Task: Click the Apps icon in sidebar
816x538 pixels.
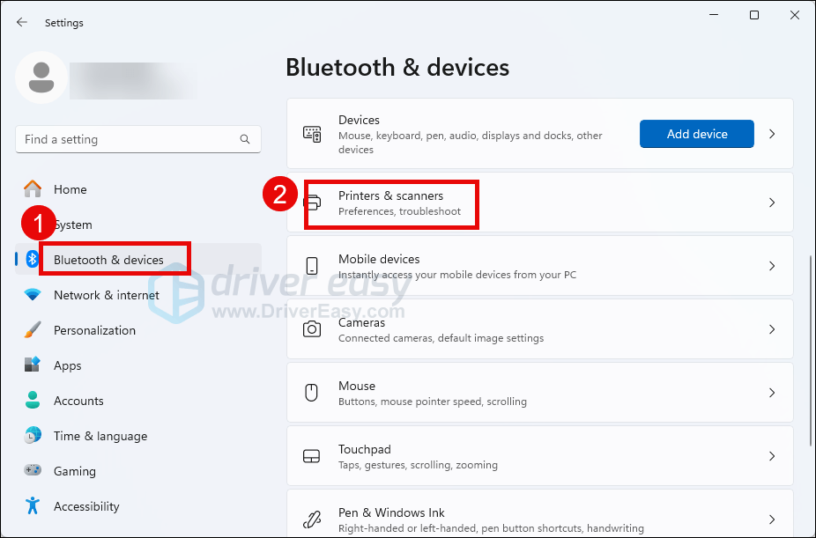Action: (x=33, y=365)
